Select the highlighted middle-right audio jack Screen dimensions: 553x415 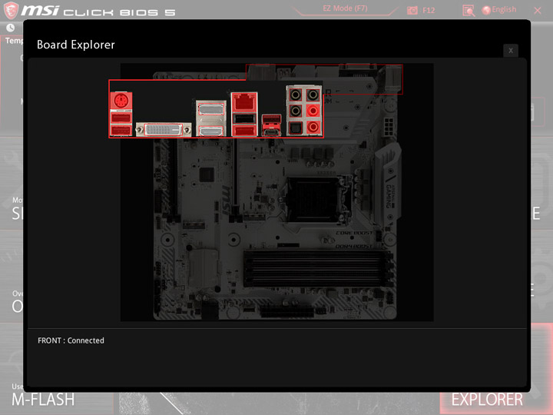(313, 111)
